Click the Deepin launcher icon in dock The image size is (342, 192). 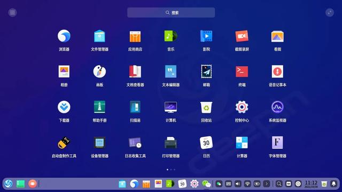point(9,183)
